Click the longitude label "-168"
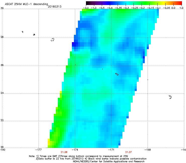Screen dimensions: 186x163 point(148,150)
